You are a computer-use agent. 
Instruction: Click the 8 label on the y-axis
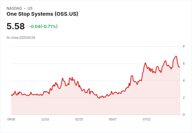(184, 46)
